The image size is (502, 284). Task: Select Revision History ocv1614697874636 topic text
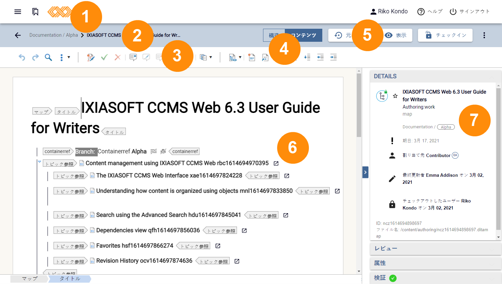(x=144, y=261)
